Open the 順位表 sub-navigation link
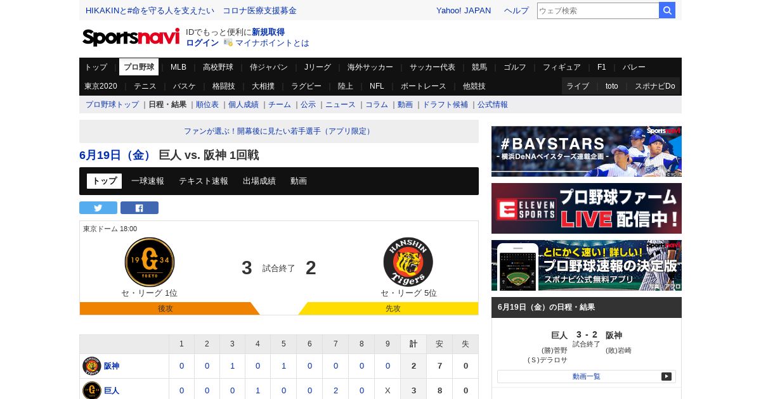The height and width of the screenshot is (399, 761). (x=207, y=104)
